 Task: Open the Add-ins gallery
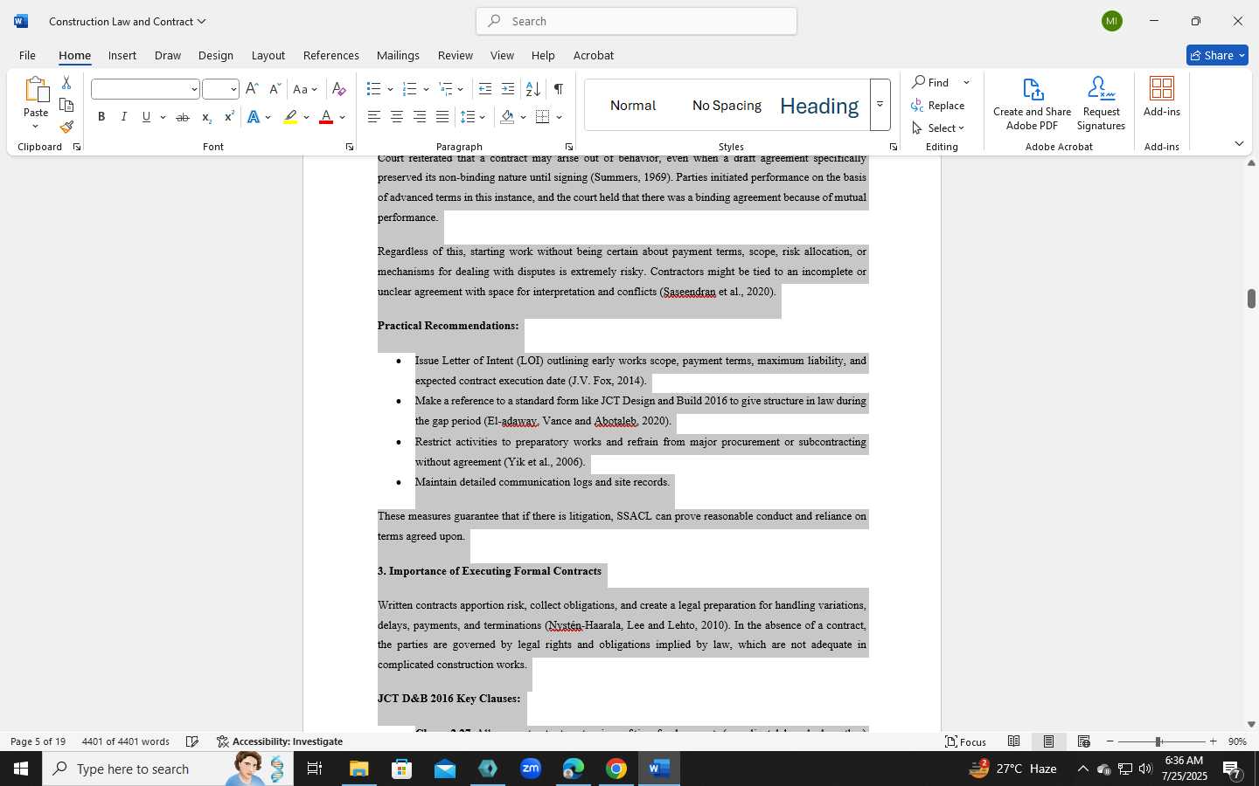pyautogui.click(x=1162, y=97)
